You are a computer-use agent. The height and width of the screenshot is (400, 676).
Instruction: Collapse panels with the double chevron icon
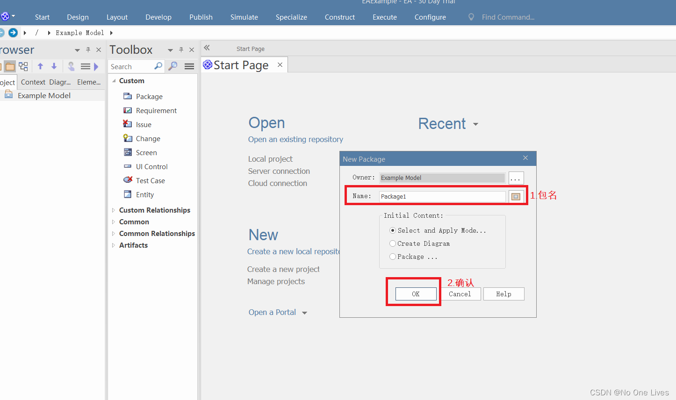coord(207,48)
